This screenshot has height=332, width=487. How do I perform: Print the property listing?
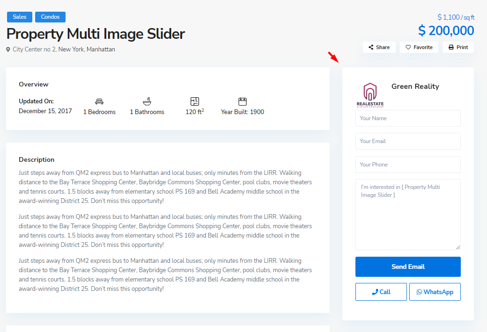pyautogui.click(x=458, y=47)
